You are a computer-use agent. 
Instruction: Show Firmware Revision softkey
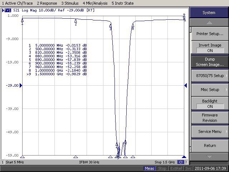pos(210,118)
